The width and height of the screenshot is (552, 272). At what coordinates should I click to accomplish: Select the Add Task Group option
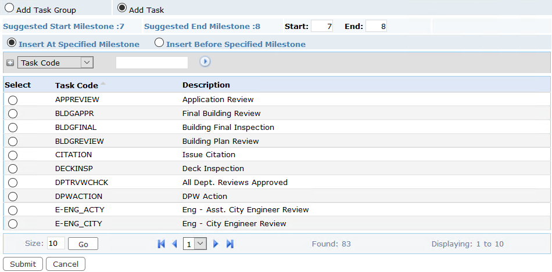coord(10,9)
